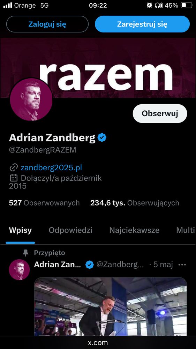This screenshot has height=349, width=196.
Task: Click the Zaloguj się button
Action: click(47, 24)
